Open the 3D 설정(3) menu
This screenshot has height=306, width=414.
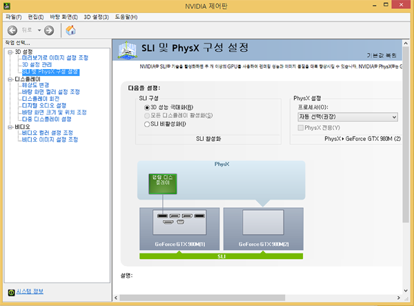pyautogui.click(x=97, y=17)
